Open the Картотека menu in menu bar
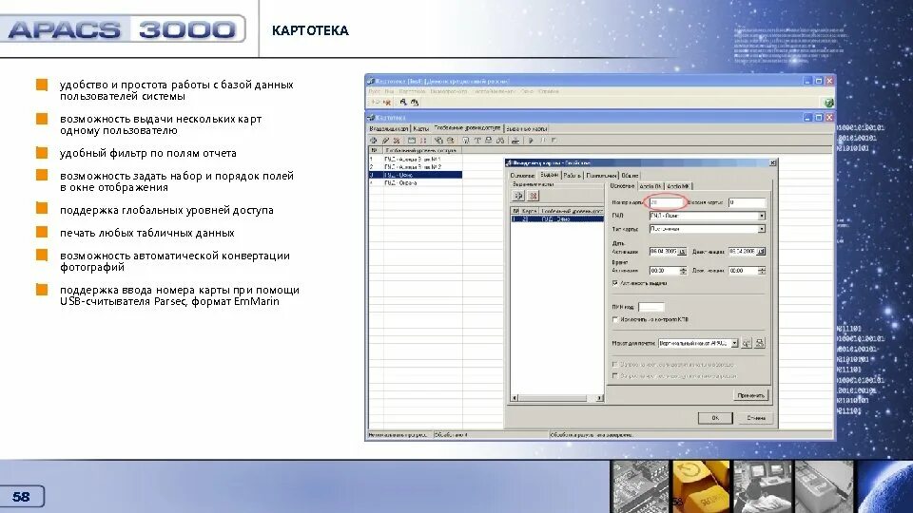913x513 pixels. (412, 92)
